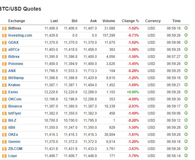
Task: Click the Ask column header
Action: point(94,21)
